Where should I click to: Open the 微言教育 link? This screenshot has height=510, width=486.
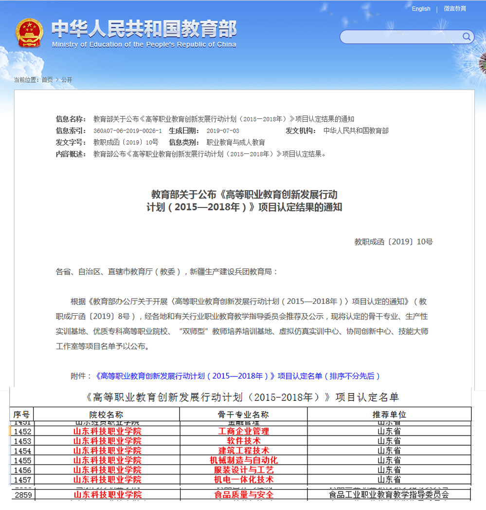coord(455,9)
